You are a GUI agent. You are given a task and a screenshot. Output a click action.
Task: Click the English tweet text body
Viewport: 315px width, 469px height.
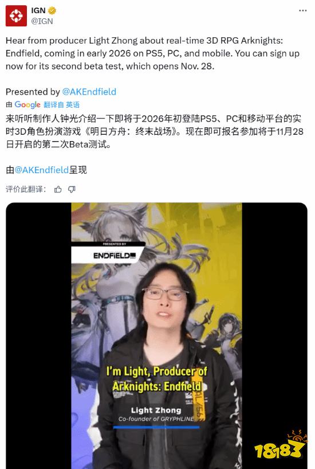pos(152,53)
